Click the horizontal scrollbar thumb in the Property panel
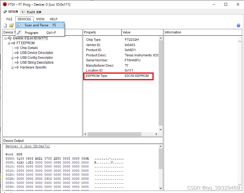 pyautogui.click(x=114, y=134)
